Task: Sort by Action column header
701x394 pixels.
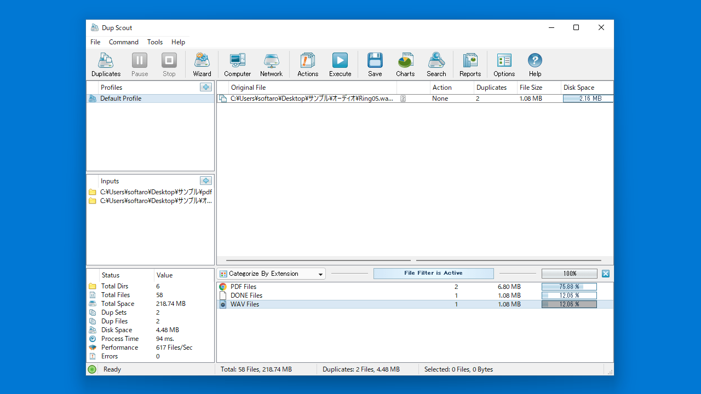Action: tap(452, 88)
